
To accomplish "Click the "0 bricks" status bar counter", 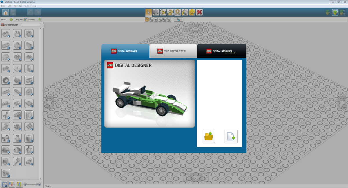I will point(48,186).
